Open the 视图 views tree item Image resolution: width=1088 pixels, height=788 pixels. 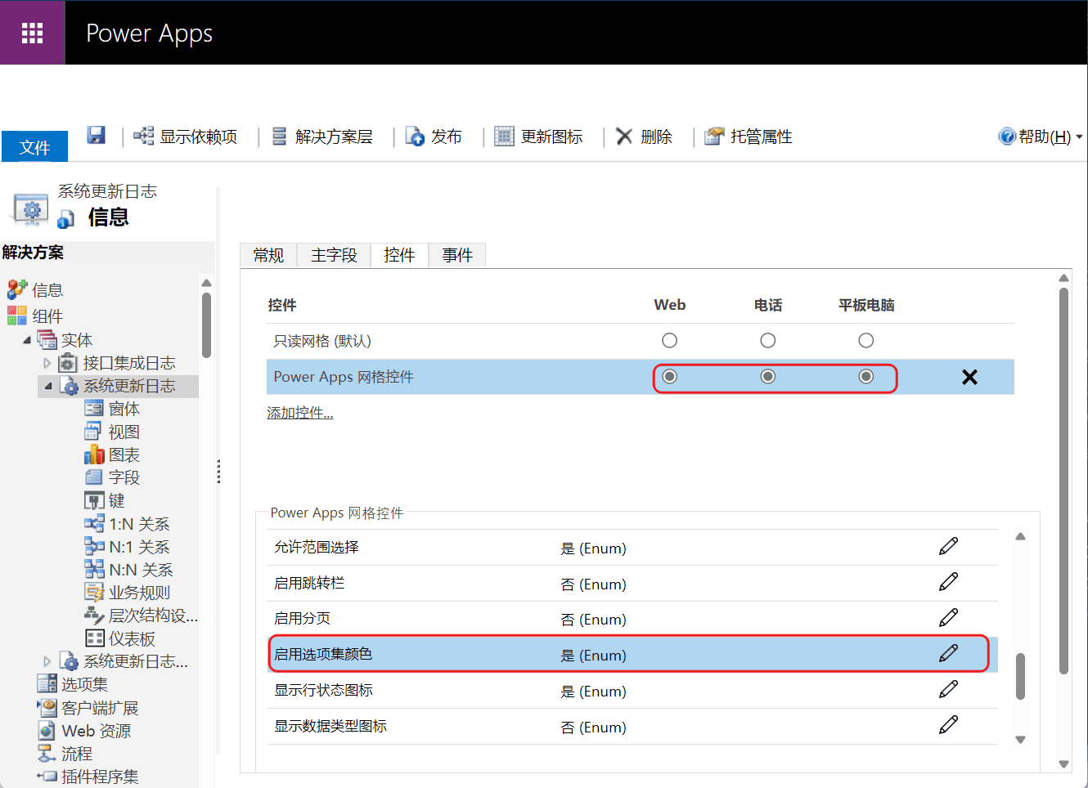[x=124, y=432]
